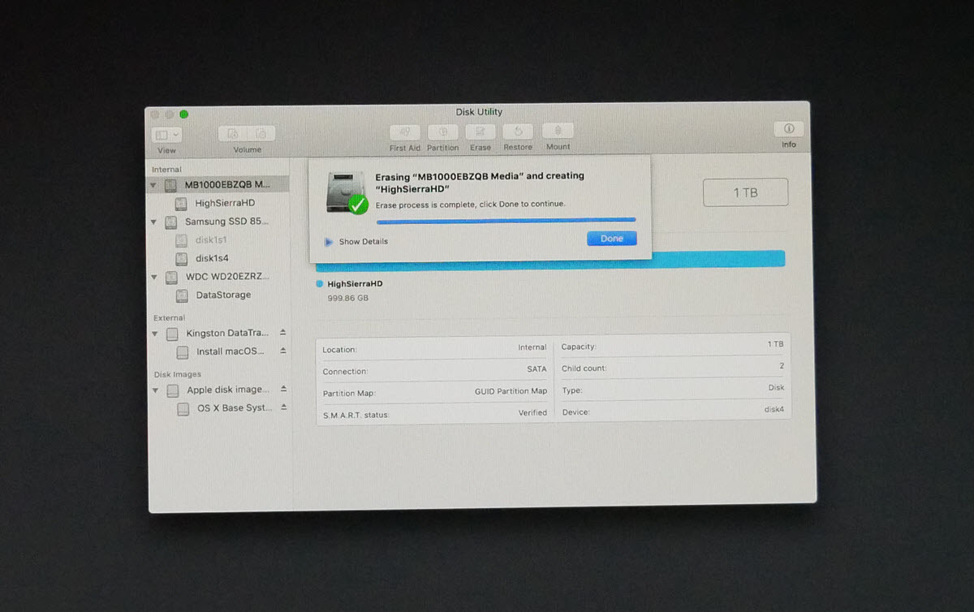974x612 pixels.
Task: Click the erase progress bar
Action: pos(506,219)
